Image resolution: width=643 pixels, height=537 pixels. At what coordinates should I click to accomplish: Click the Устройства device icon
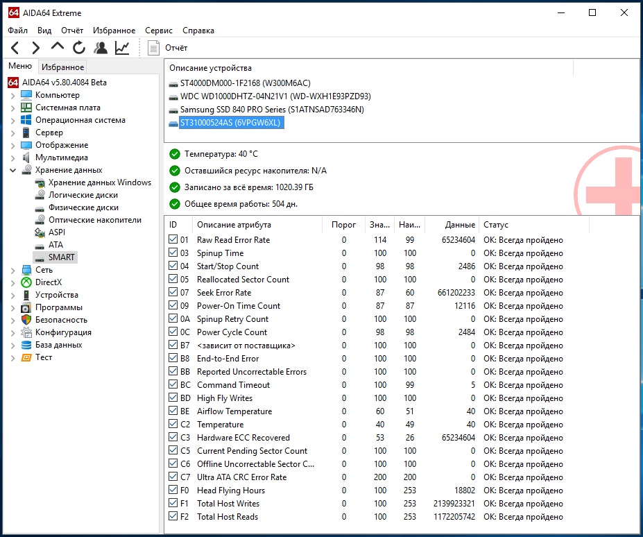tap(26, 295)
